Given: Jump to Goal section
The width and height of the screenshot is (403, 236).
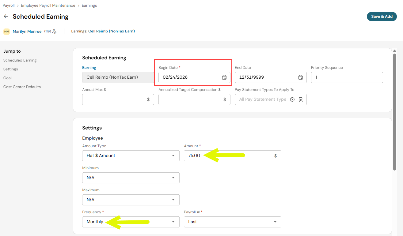Looking at the screenshot, I should tap(7, 78).
